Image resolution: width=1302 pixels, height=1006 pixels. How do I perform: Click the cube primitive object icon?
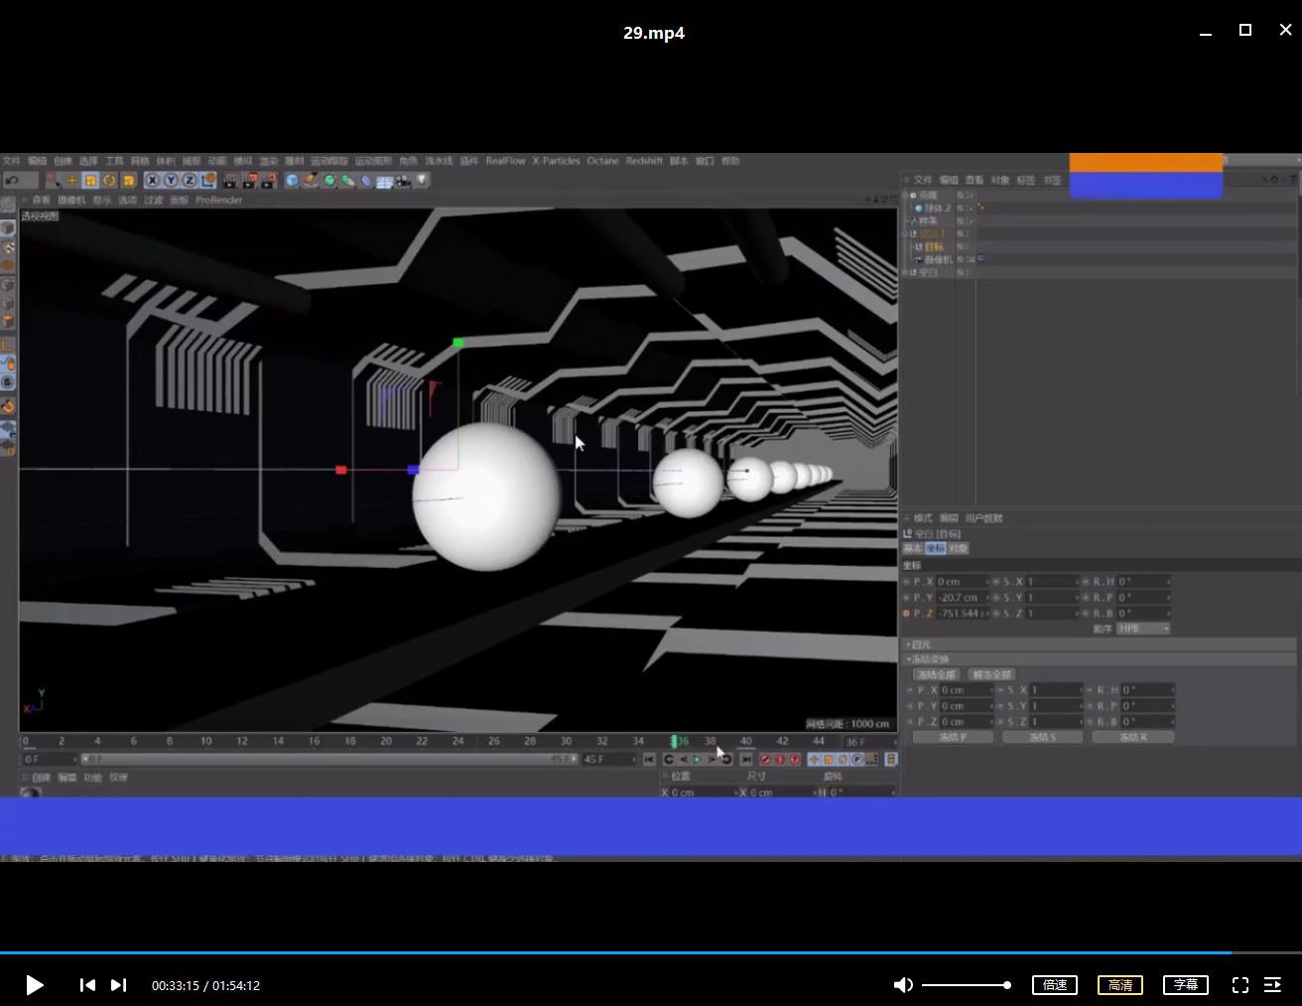click(x=292, y=181)
